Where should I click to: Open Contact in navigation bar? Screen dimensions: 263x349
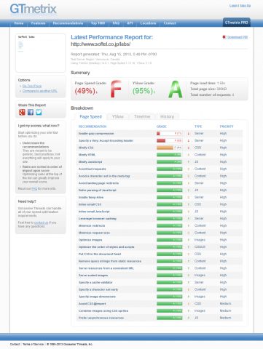tap(170, 23)
